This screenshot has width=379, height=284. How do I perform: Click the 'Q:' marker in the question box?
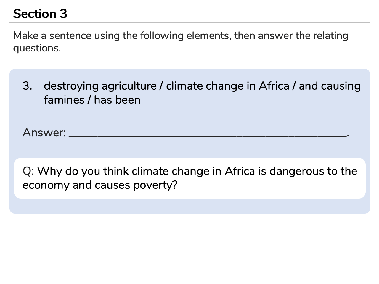click(x=28, y=171)
